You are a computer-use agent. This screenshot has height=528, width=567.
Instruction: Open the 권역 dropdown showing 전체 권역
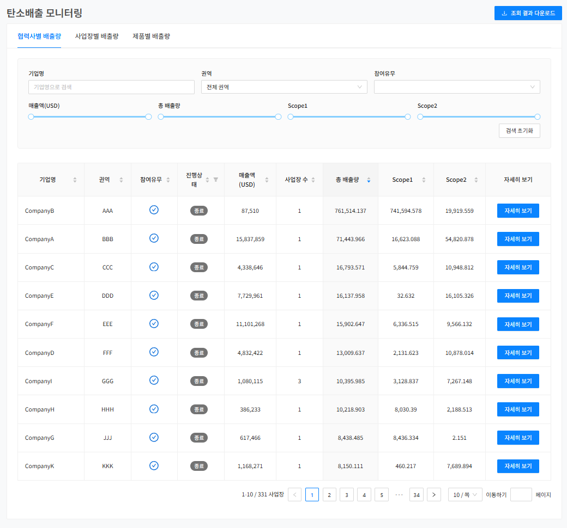[x=284, y=87]
